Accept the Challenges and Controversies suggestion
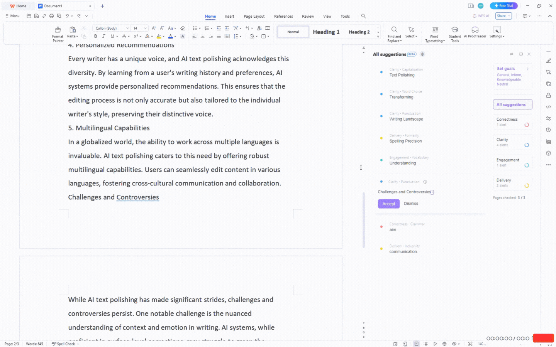Image resolution: width=556 pixels, height=347 pixels. 388,204
